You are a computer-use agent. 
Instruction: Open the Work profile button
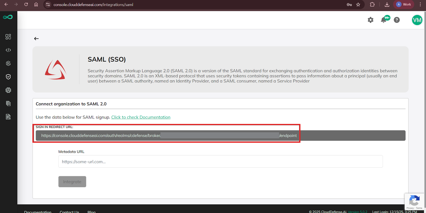[x=403, y=5]
